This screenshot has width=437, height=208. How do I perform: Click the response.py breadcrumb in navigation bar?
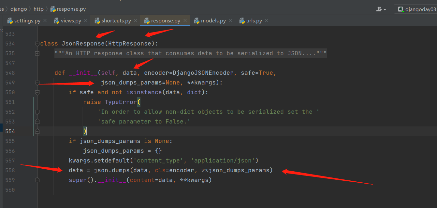point(71,9)
